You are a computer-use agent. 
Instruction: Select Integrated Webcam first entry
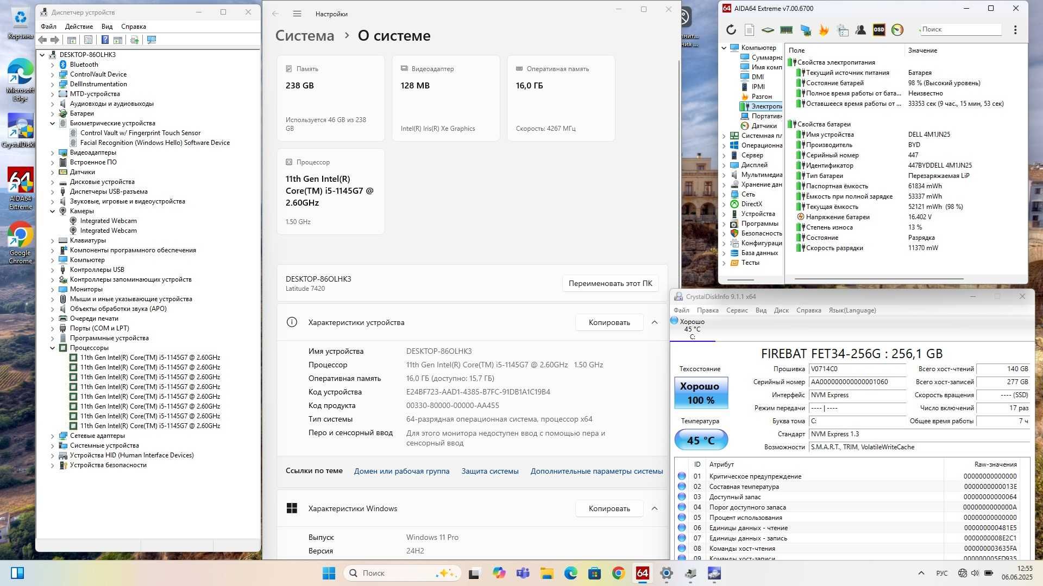click(x=108, y=221)
